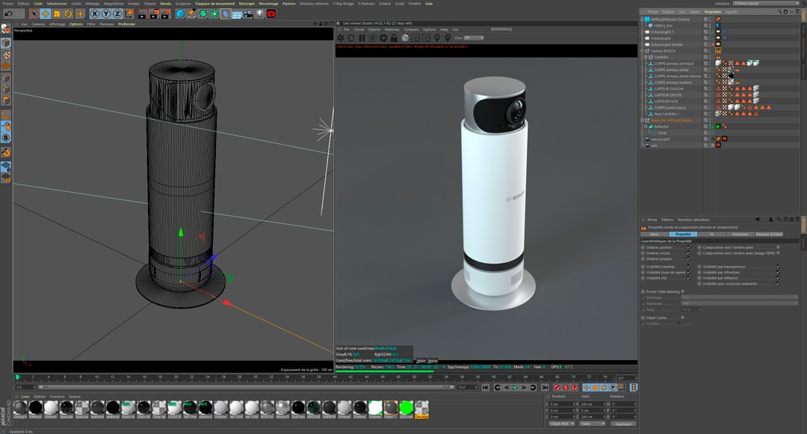Select Pied CAMERA.1 in the object manager
Viewport: 807px width, 434px height.
point(667,114)
